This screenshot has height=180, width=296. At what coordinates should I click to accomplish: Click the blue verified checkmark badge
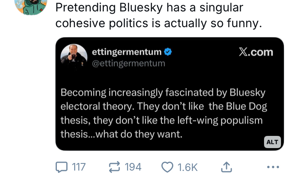point(168,52)
